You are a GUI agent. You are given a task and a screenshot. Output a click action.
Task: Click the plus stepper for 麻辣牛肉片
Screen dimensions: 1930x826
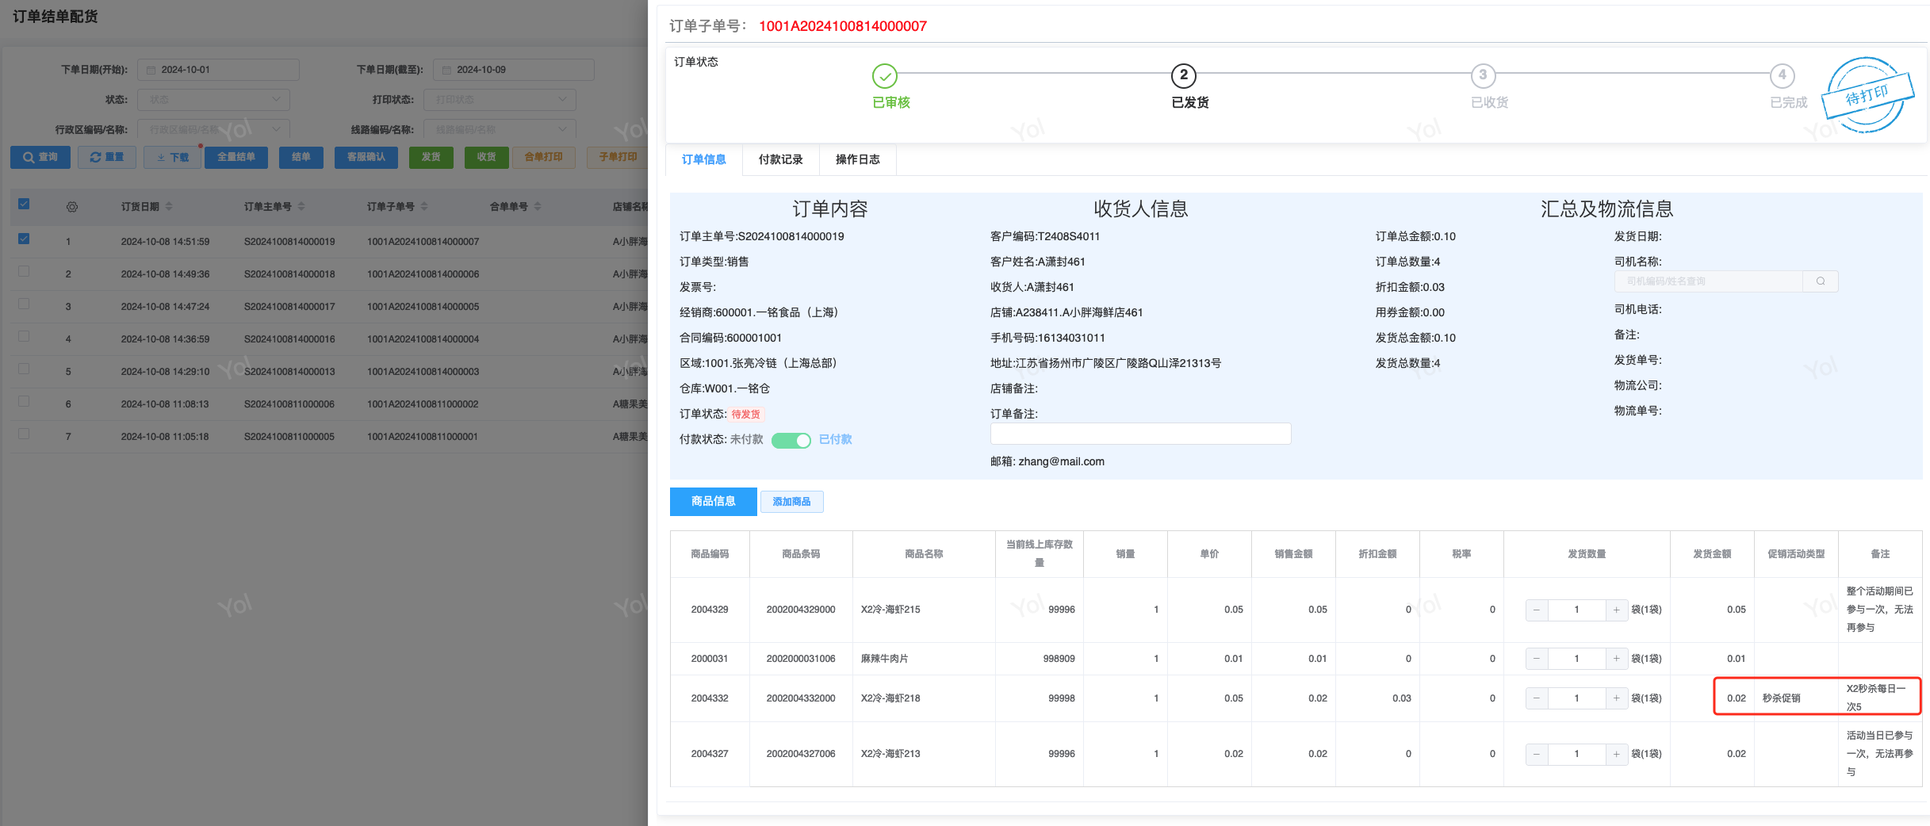[1616, 659]
